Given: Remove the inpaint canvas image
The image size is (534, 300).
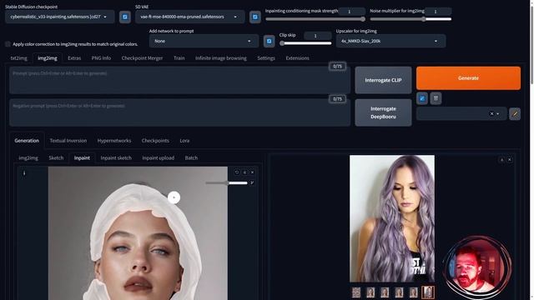Looking at the screenshot, I should click(252, 172).
